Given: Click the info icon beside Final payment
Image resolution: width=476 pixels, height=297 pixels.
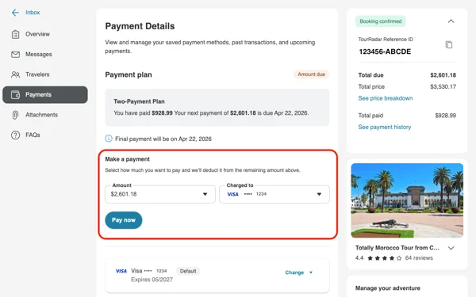Looking at the screenshot, I should click(109, 139).
